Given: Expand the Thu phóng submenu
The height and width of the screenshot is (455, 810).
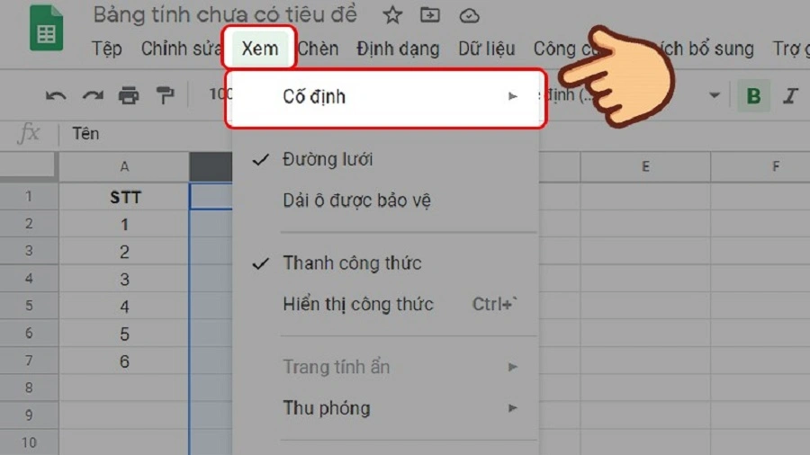Looking at the screenshot, I should coord(385,408).
